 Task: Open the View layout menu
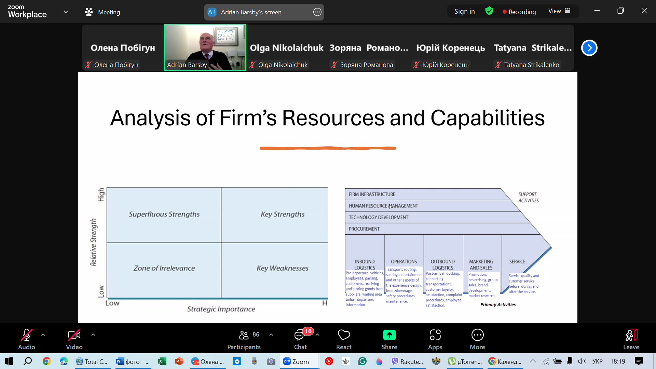coord(559,11)
